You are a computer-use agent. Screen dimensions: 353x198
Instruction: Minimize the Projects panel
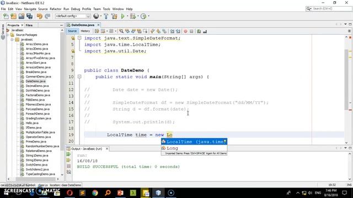pos(61,25)
